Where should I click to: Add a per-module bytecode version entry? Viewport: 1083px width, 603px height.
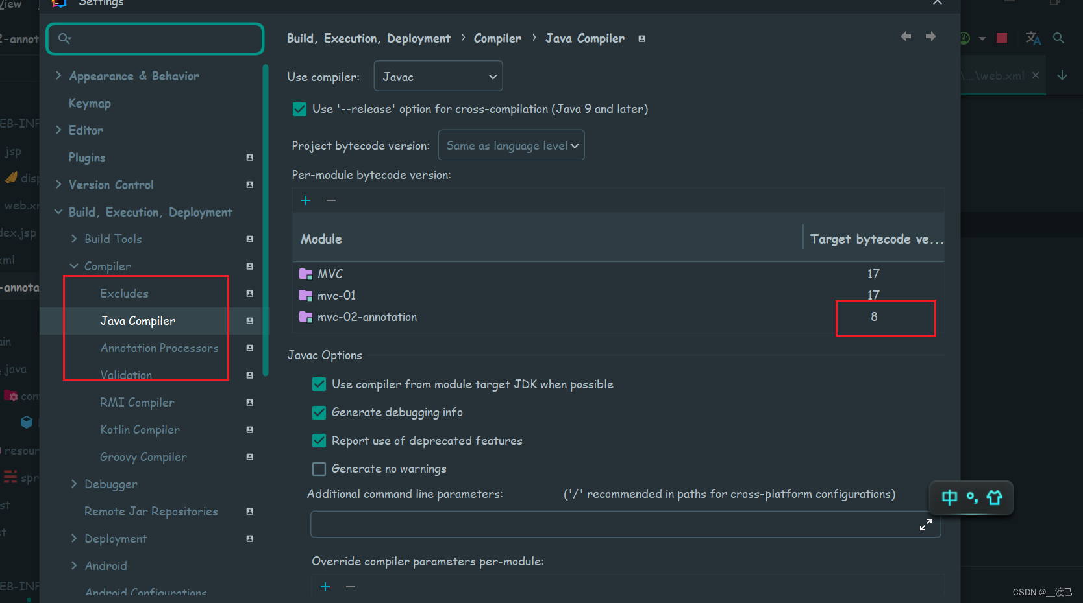306,200
